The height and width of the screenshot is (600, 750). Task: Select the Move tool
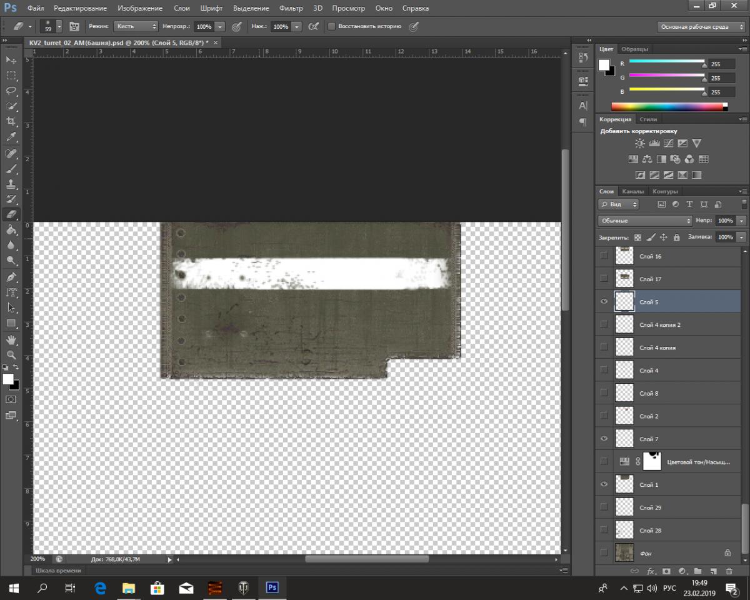coord(11,60)
